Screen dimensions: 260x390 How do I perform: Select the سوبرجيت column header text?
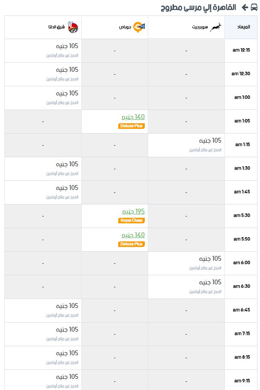pos(200,27)
